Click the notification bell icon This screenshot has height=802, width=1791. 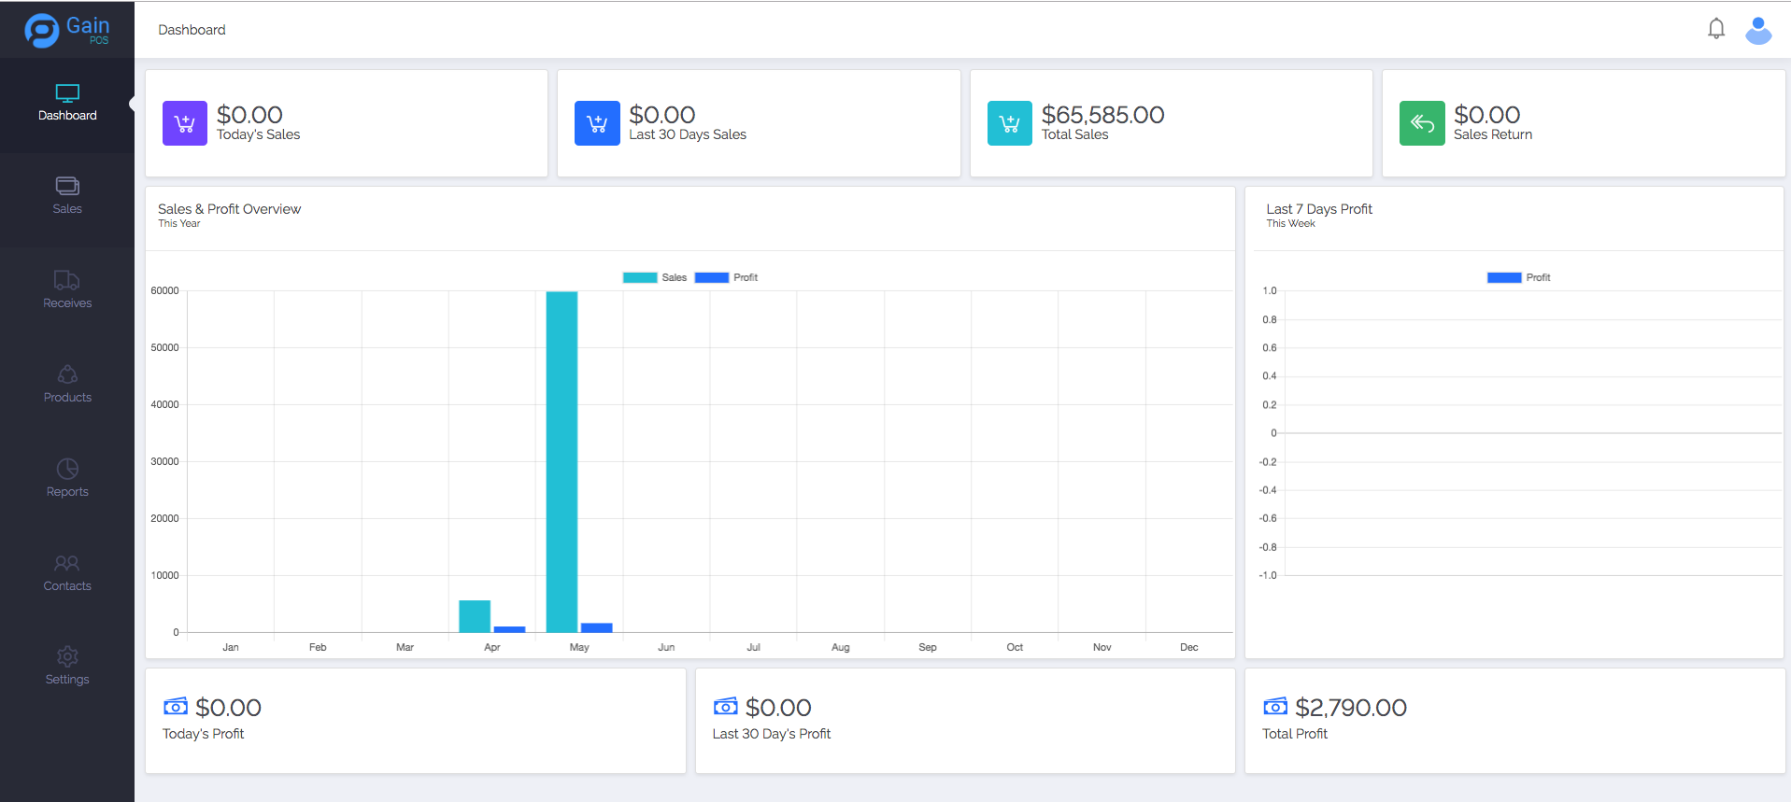pos(1715,29)
